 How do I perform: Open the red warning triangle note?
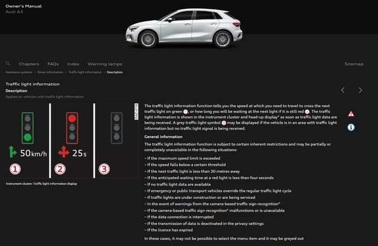[351, 114]
